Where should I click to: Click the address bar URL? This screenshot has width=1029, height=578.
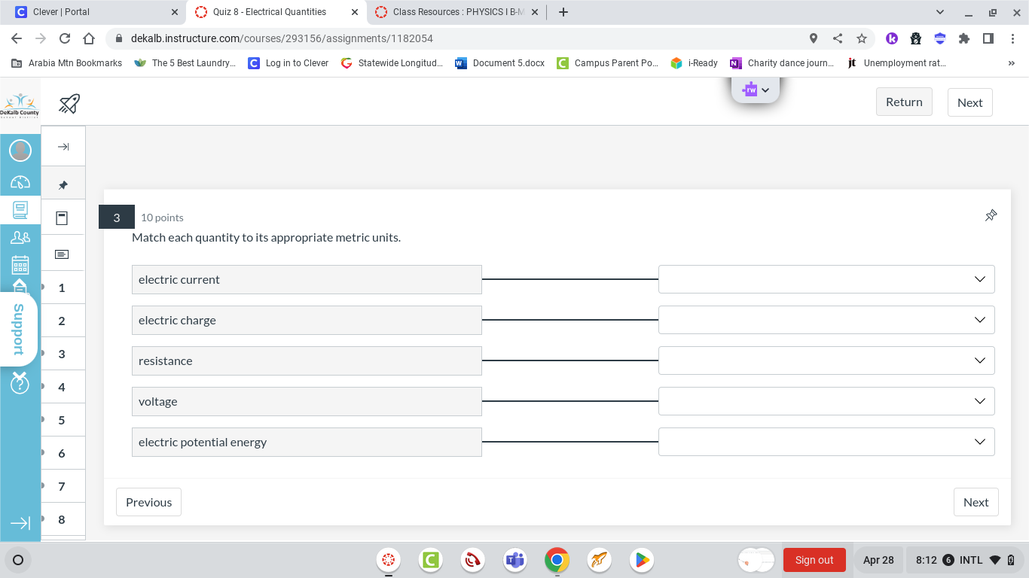tap(282, 38)
